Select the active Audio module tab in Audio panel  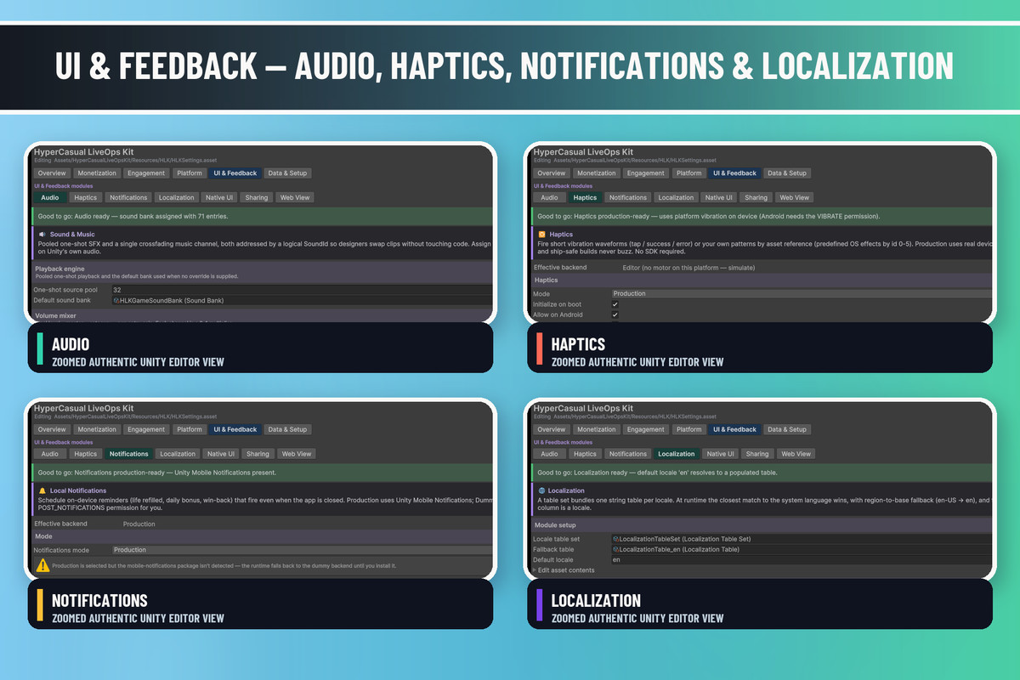tap(50, 197)
